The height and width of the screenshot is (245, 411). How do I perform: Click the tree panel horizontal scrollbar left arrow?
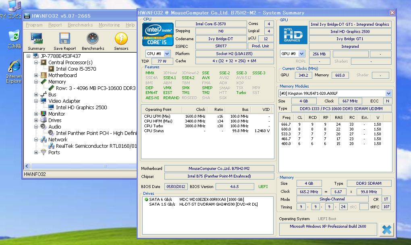point(27,166)
